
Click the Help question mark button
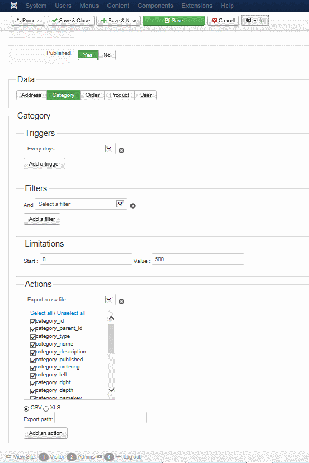[255, 21]
